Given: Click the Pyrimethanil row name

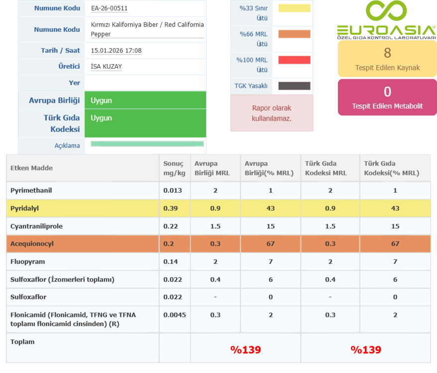Looking at the screenshot, I should 31,190.
